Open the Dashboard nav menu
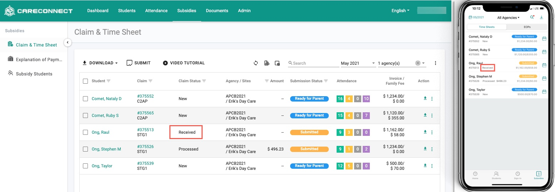The width and height of the screenshot is (556, 192). pyautogui.click(x=98, y=11)
